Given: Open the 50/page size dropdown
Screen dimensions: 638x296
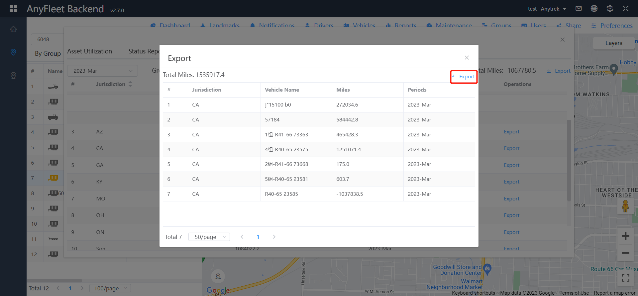Looking at the screenshot, I should point(209,237).
